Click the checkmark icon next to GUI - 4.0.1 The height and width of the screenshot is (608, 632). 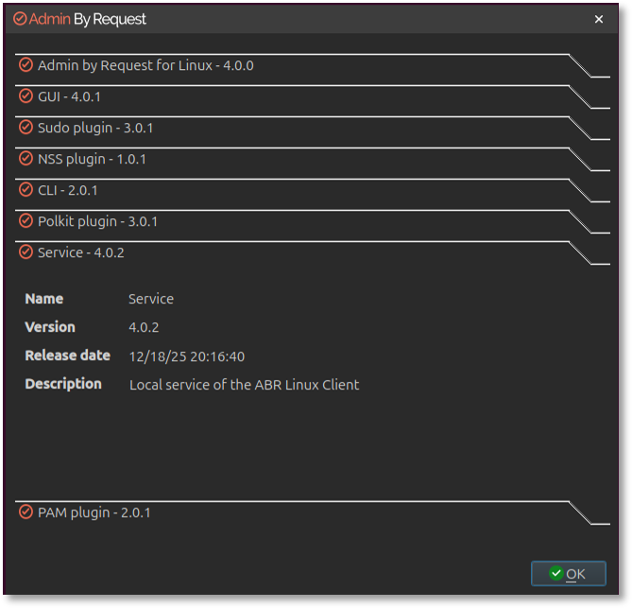coord(26,96)
